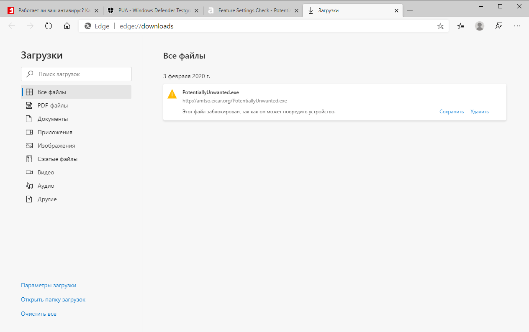529x332 pixels.
Task: Open the Settings and more menu
Action: click(517, 26)
